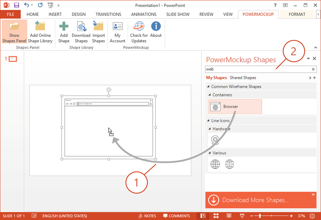This screenshot has width=321, height=220.
Task: Open the DESIGN tab
Action: tap(79, 14)
